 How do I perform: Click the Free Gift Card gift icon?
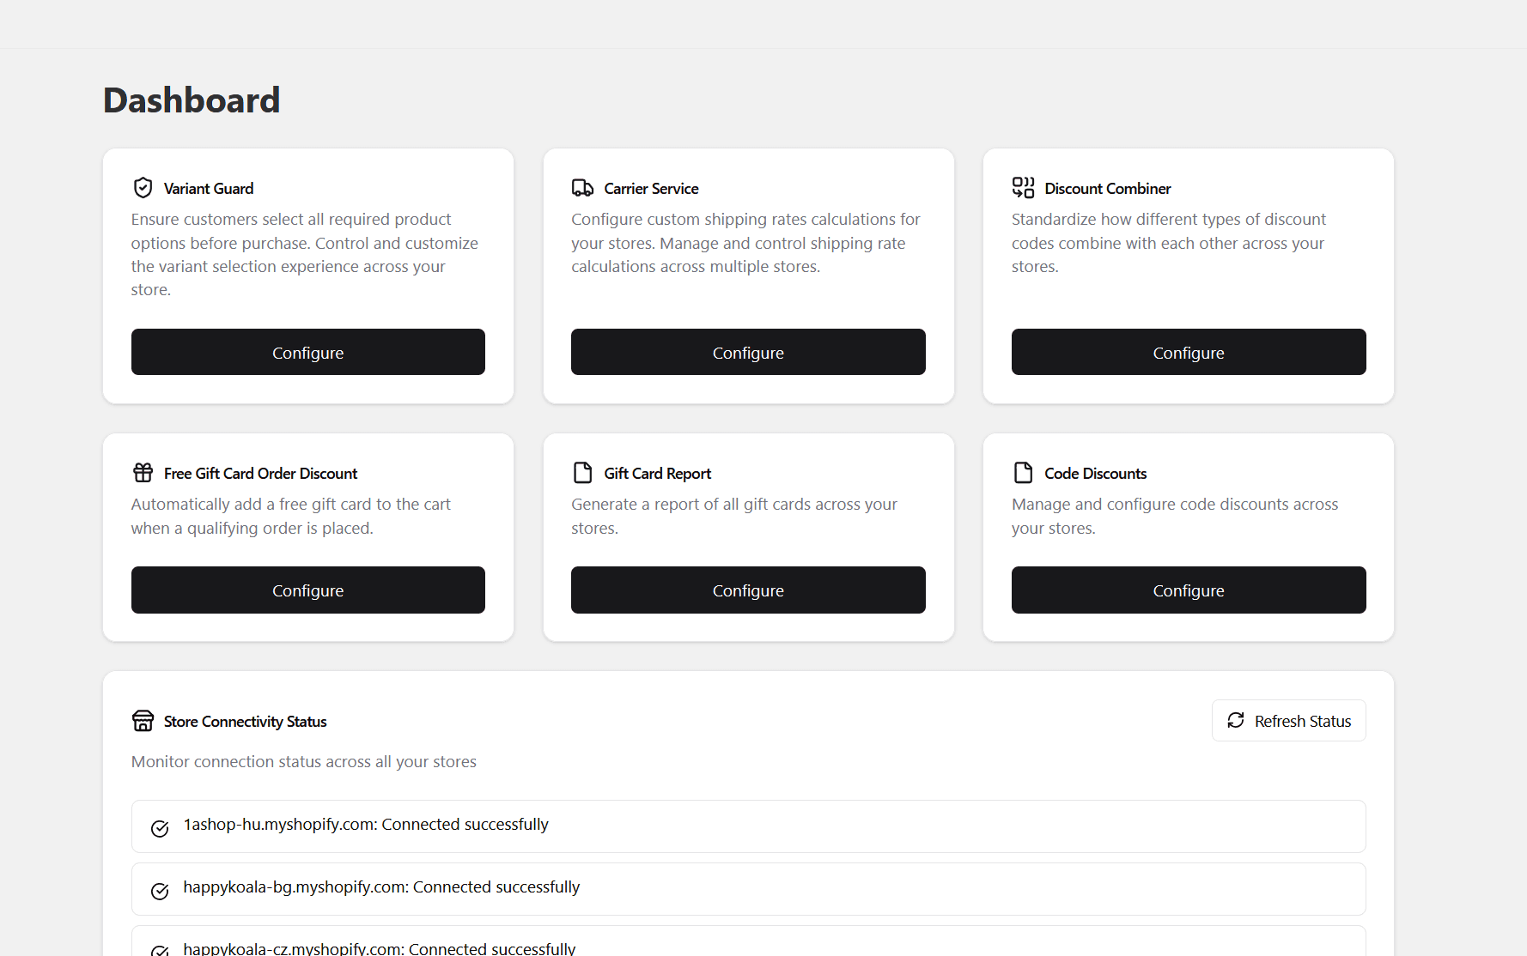tap(143, 473)
